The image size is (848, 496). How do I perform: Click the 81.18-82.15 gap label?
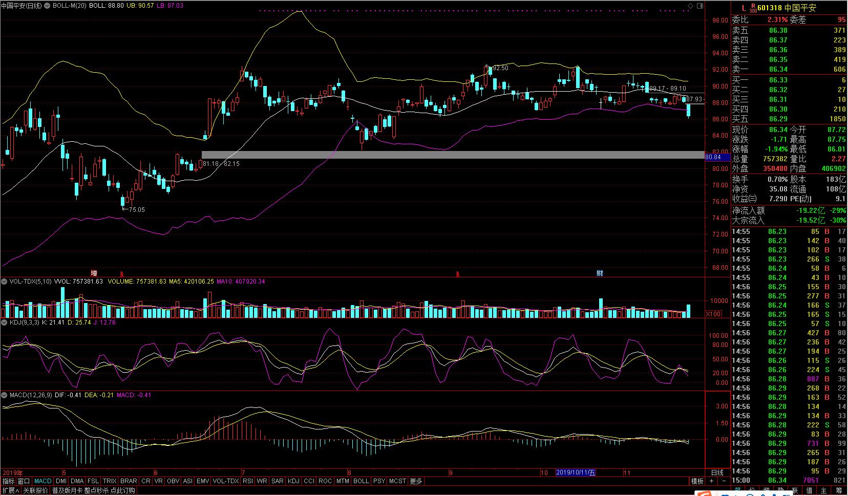(x=221, y=164)
